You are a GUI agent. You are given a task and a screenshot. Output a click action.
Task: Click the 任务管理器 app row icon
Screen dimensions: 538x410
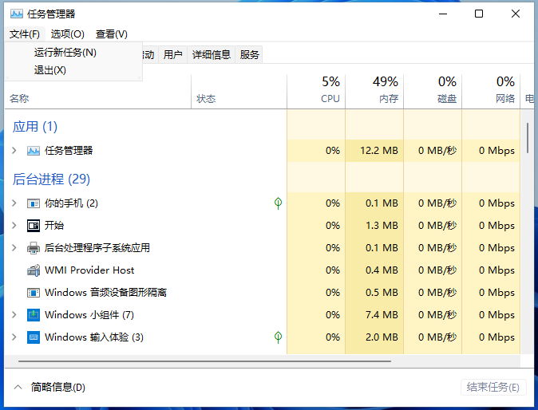(x=34, y=151)
